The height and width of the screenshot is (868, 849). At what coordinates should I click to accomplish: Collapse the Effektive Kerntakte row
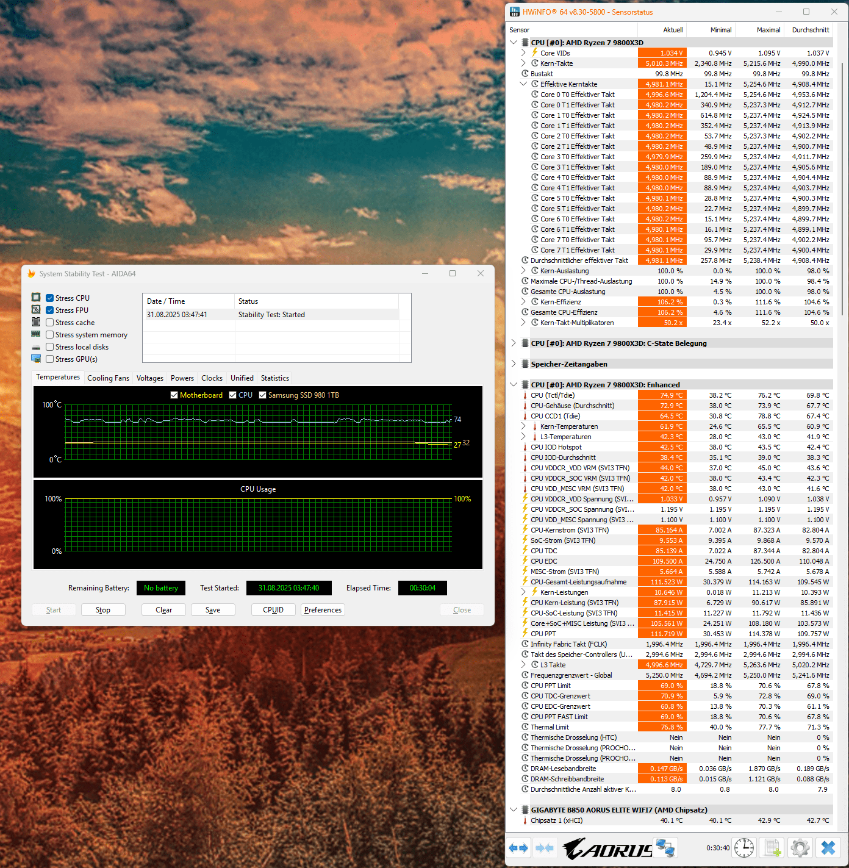click(523, 84)
